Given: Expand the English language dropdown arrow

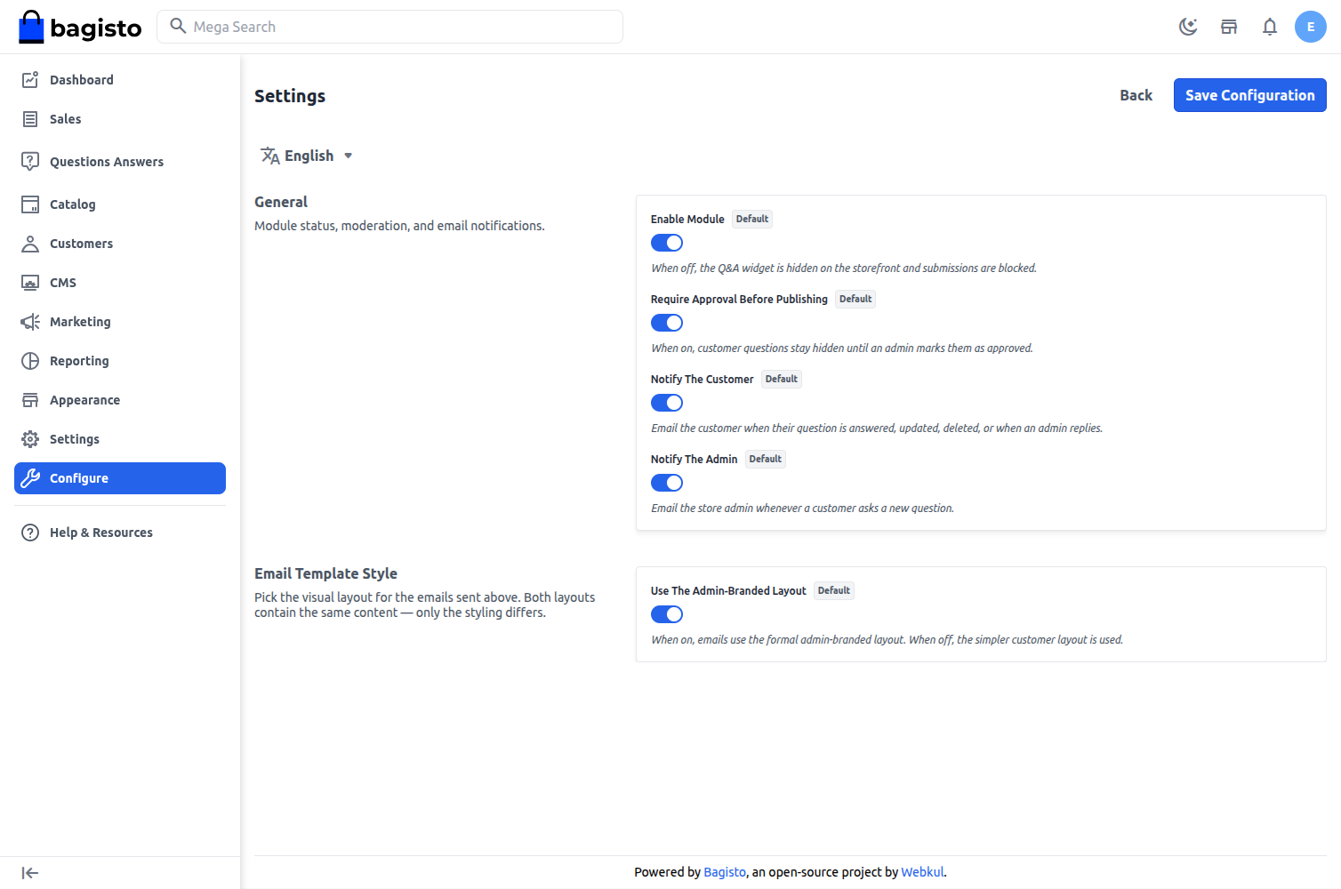Looking at the screenshot, I should point(349,156).
